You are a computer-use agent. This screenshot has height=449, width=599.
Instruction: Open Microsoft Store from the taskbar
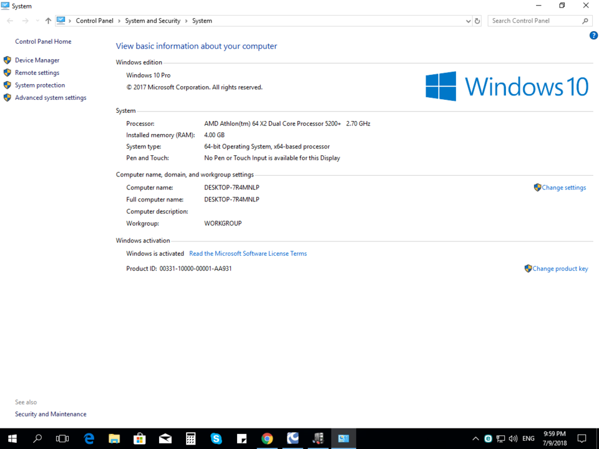click(x=139, y=438)
